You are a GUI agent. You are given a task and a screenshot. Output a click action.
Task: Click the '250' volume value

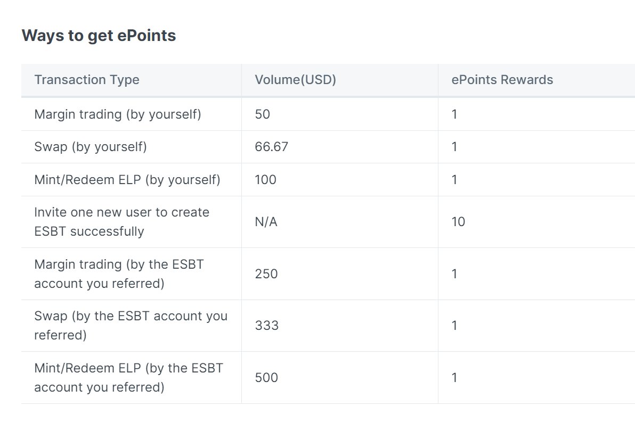click(266, 274)
